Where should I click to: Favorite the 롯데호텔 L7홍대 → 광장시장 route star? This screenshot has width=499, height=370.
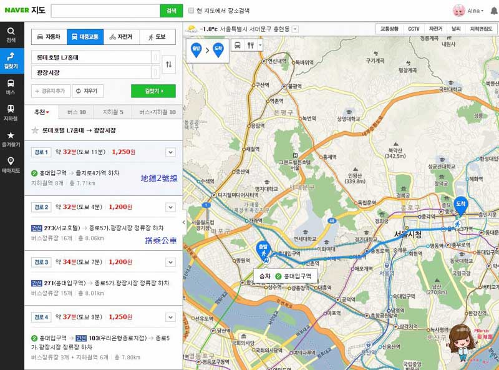pos(35,130)
